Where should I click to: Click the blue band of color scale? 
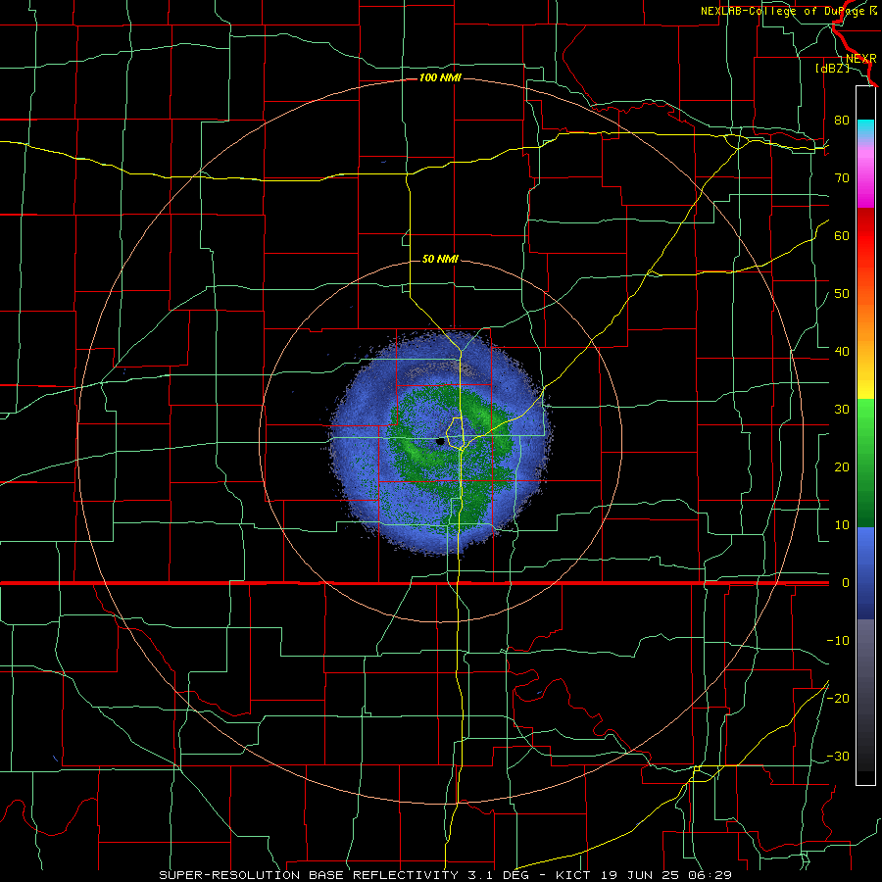click(x=865, y=573)
